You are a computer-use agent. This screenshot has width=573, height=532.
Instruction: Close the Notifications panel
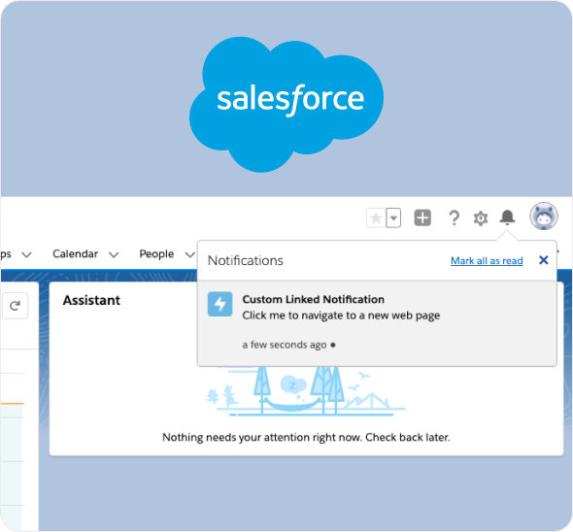click(544, 260)
